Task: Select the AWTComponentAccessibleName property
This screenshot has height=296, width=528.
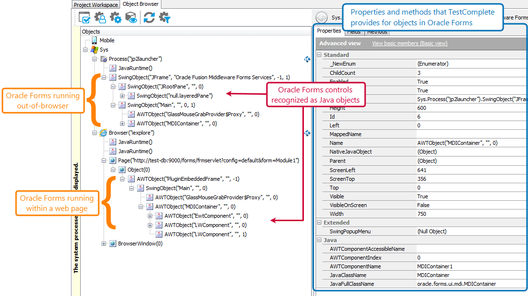Action: click(x=367, y=249)
